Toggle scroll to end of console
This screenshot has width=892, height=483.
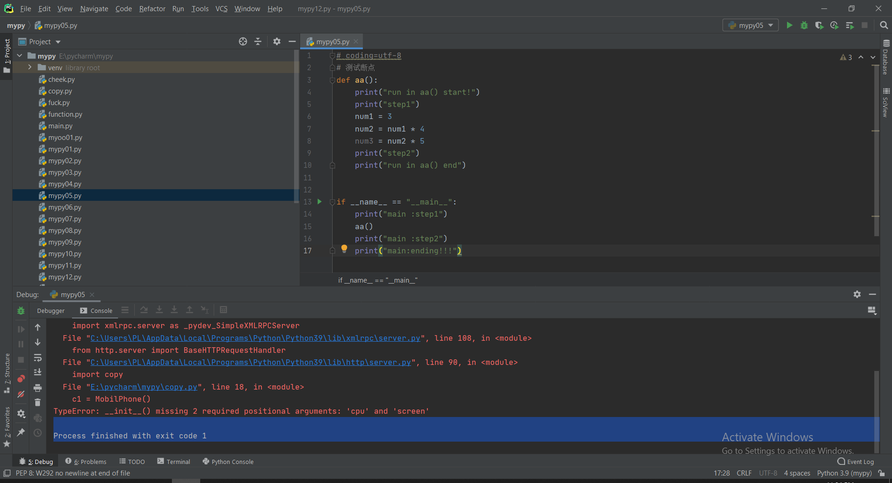pyautogui.click(x=38, y=372)
